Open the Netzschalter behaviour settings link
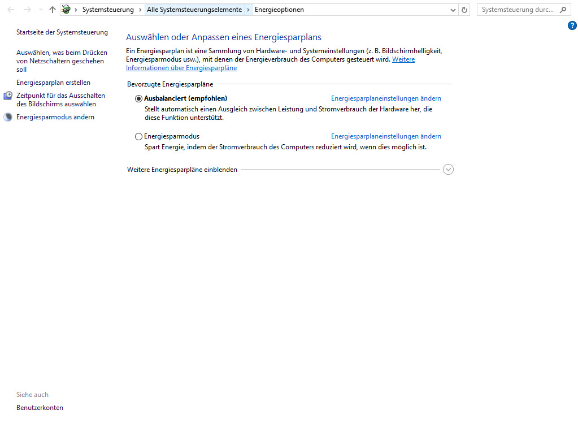Viewport: 578px width, 423px height. [x=62, y=61]
